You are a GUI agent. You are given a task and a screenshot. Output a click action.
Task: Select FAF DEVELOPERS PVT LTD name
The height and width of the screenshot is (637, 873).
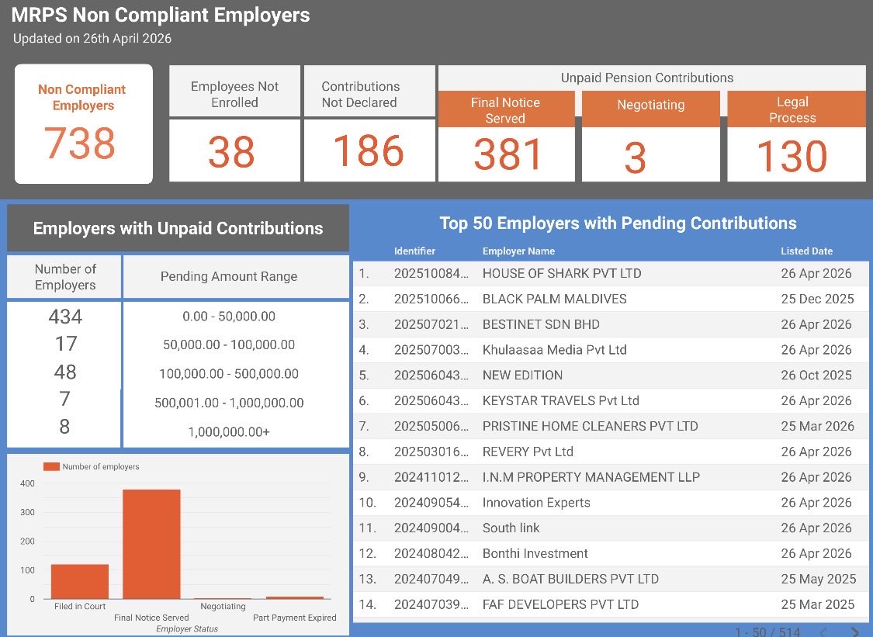coord(560,604)
